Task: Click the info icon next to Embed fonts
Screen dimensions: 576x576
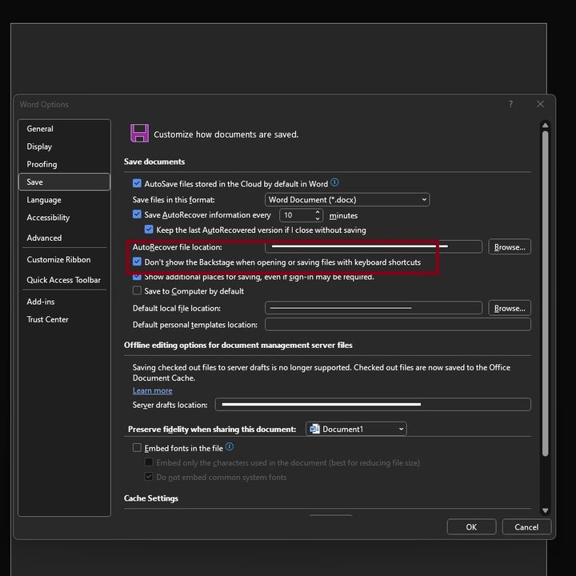Action: click(230, 446)
